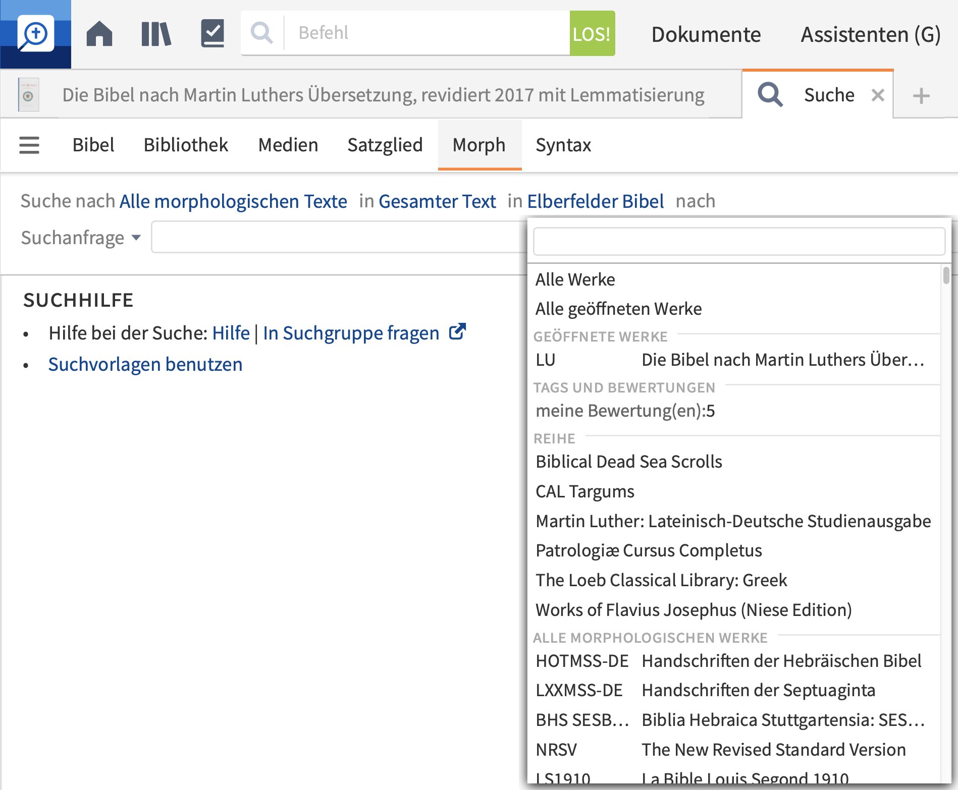The height and width of the screenshot is (790, 958).
Task: Open the Home page icon
Action: (x=99, y=33)
